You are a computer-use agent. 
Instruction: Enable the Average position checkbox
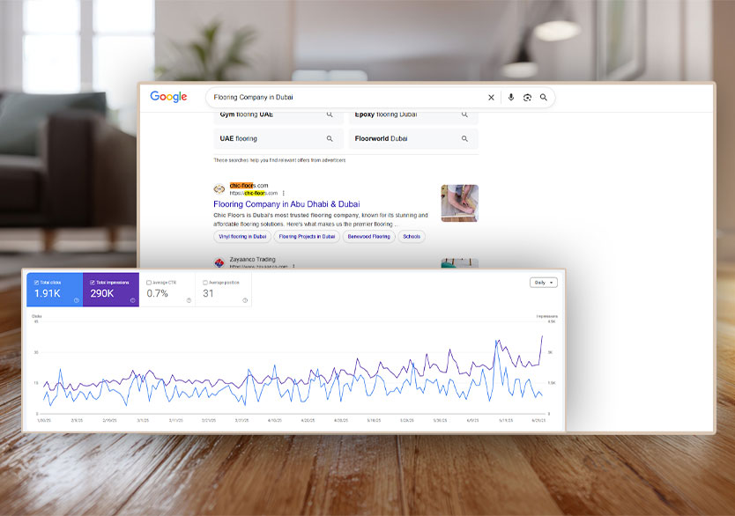pyautogui.click(x=205, y=282)
